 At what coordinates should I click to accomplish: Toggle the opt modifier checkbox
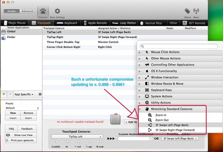[x=90, y=142]
